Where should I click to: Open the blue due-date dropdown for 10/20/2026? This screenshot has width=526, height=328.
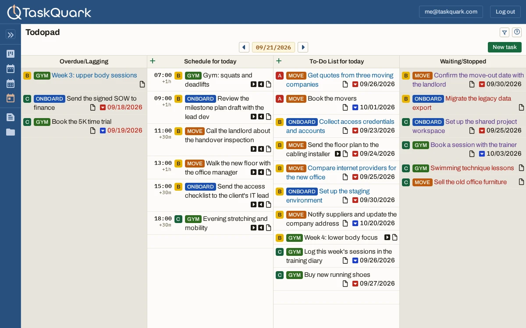355,223
